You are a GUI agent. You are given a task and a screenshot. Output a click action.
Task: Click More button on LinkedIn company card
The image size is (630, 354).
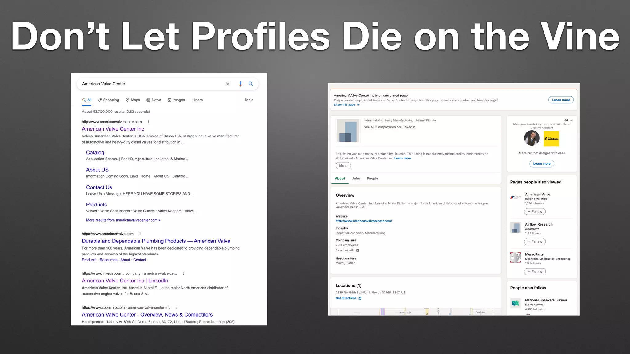pyautogui.click(x=343, y=166)
